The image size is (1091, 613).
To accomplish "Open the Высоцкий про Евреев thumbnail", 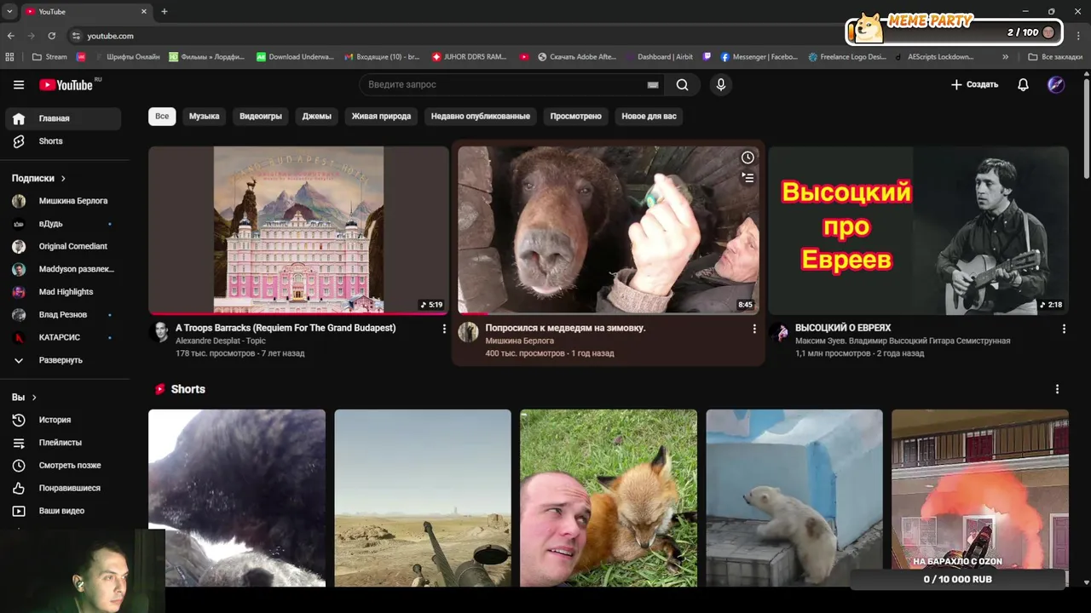I will [x=918, y=230].
